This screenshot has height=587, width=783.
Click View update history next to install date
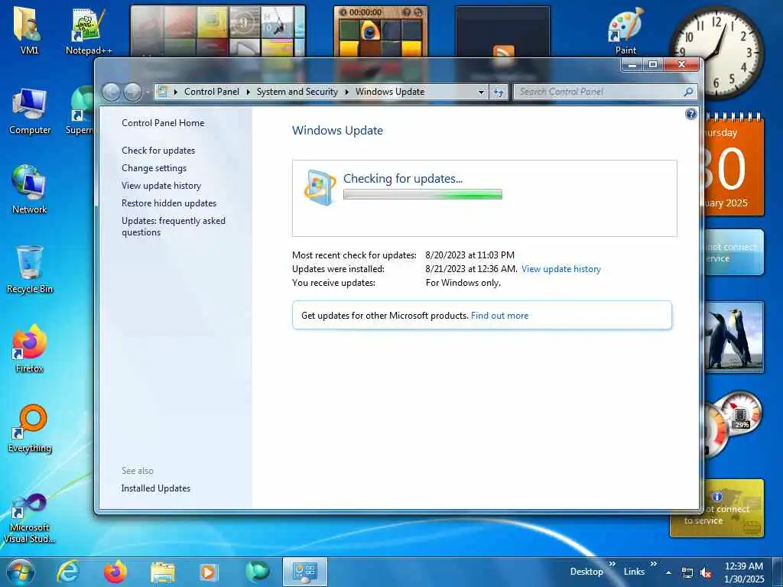click(560, 269)
